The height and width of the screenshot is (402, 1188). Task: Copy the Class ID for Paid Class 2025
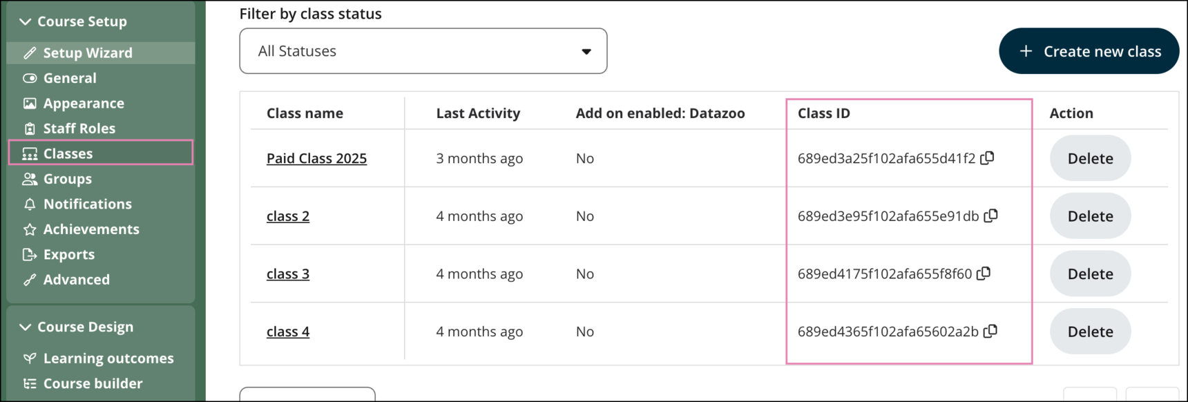(x=988, y=157)
